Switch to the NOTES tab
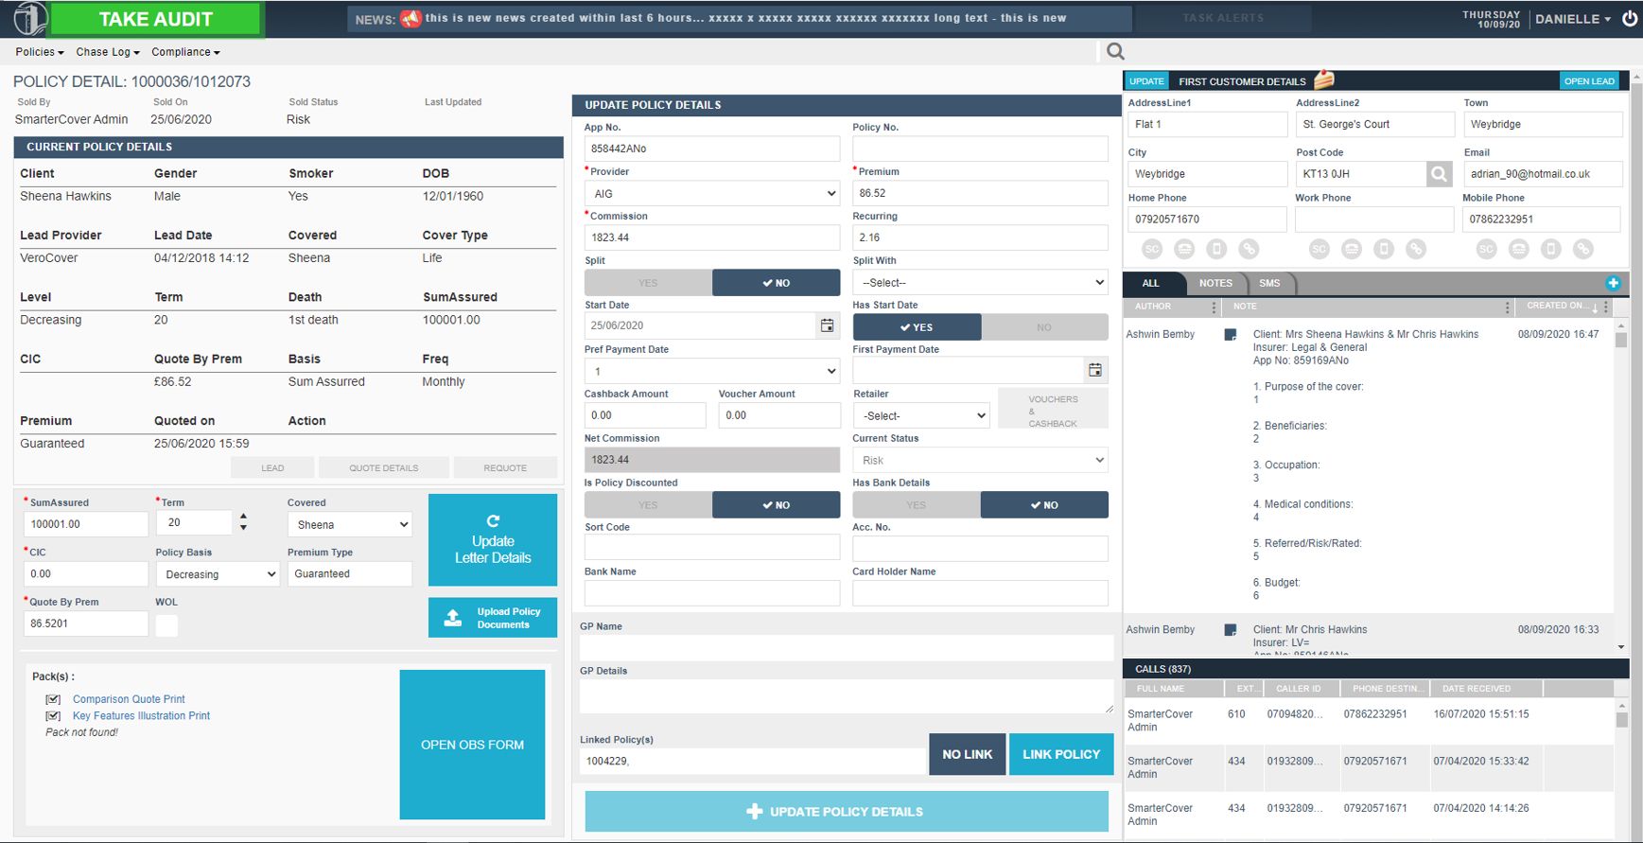 (1215, 283)
